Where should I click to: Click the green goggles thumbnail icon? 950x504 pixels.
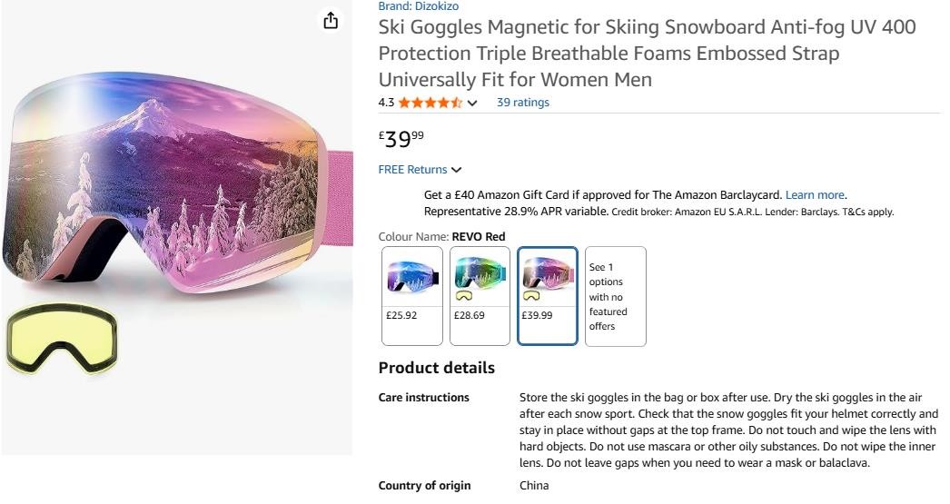point(480,271)
